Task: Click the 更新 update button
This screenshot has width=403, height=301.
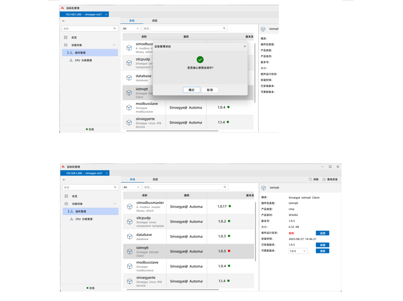Action: [322, 251]
